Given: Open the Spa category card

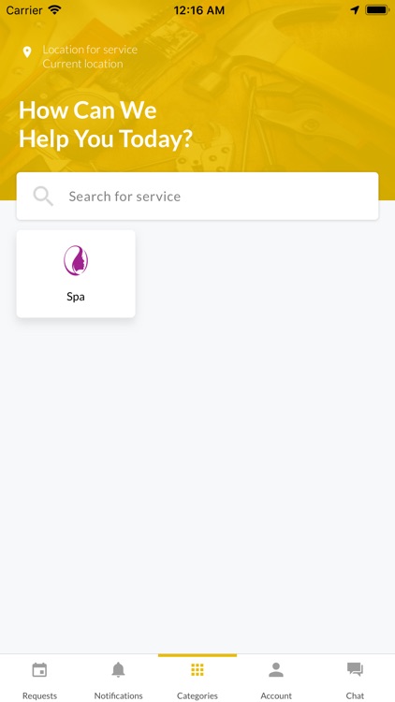Looking at the screenshot, I should 76,274.
